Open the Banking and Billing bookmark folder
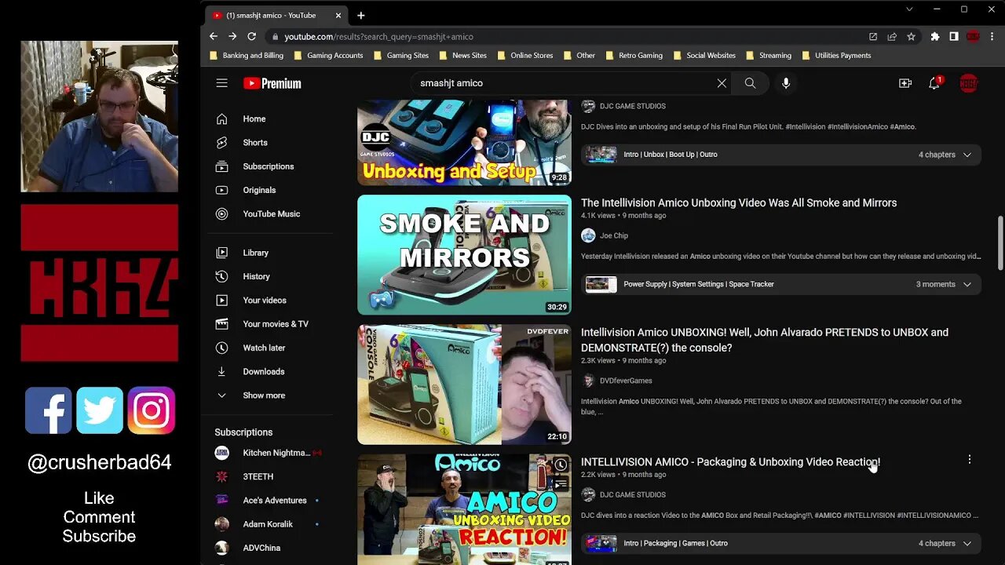 point(247,56)
